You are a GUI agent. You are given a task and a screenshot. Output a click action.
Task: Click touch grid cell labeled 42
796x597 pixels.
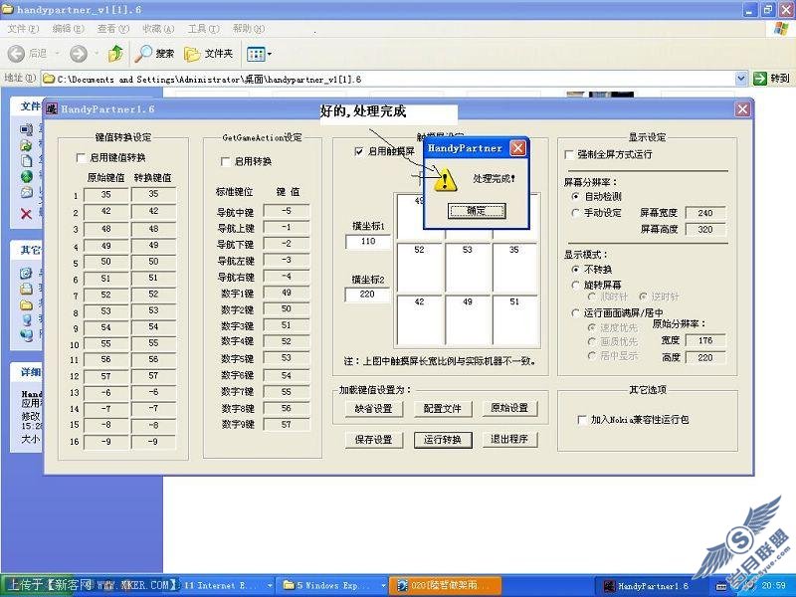pyautogui.click(x=420, y=319)
